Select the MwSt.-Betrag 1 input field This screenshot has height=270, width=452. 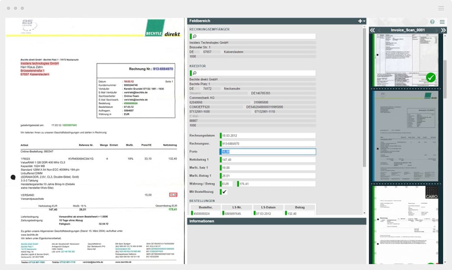(x=268, y=176)
